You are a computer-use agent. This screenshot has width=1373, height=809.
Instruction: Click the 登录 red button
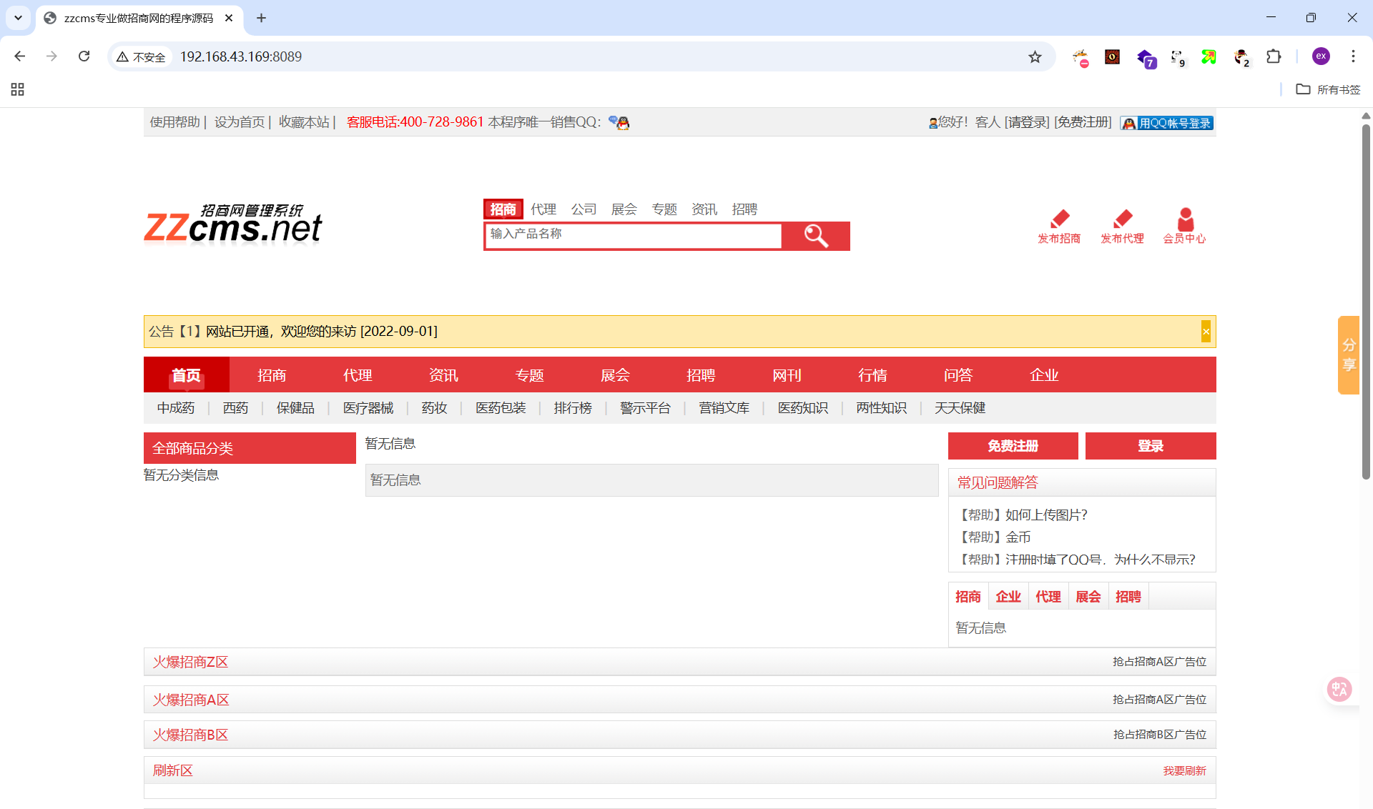pos(1150,446)
